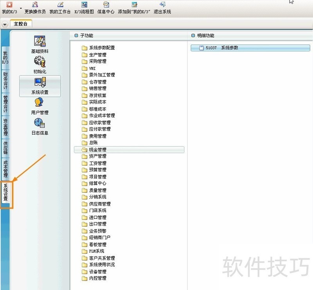Select the 用户管理 icon

[x=40, y=102]
